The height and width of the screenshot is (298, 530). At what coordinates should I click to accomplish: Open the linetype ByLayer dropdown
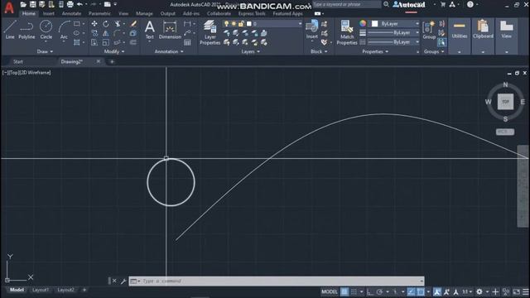pyautogui.click(x=393, y=42)
